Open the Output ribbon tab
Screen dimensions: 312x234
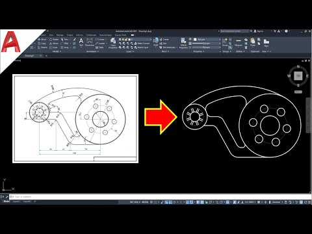coord(70,35)
